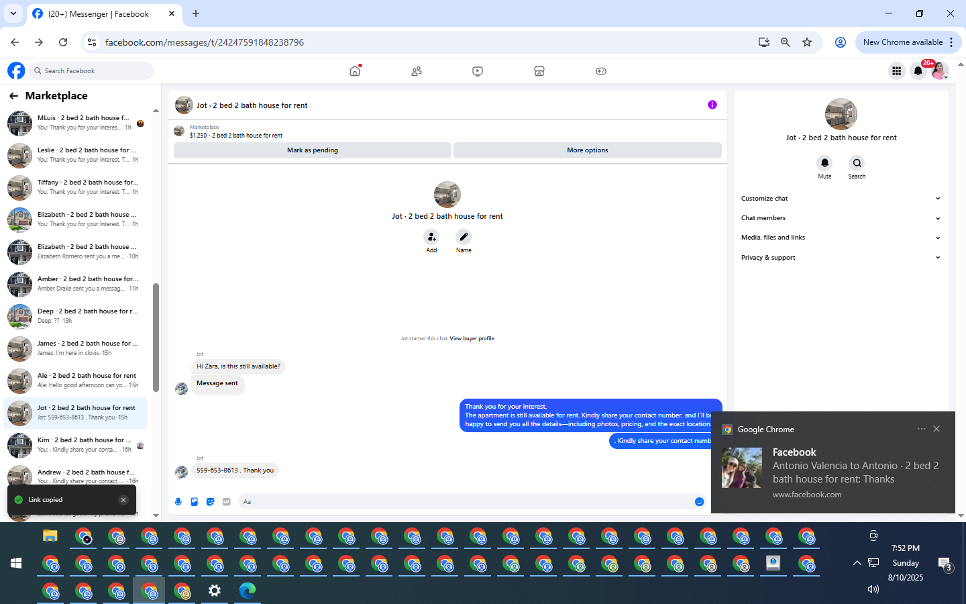Viewport: 966px width, 604px height.
Task: Open Tiffany conversation in the list
Action: pyautogui.click(x=76, y=188)
